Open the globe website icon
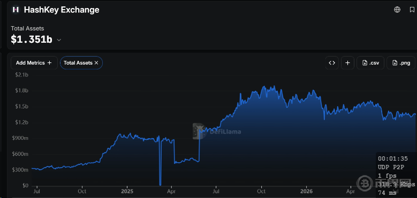This screenshot has width=417, height=198. [x=397, y=10]
